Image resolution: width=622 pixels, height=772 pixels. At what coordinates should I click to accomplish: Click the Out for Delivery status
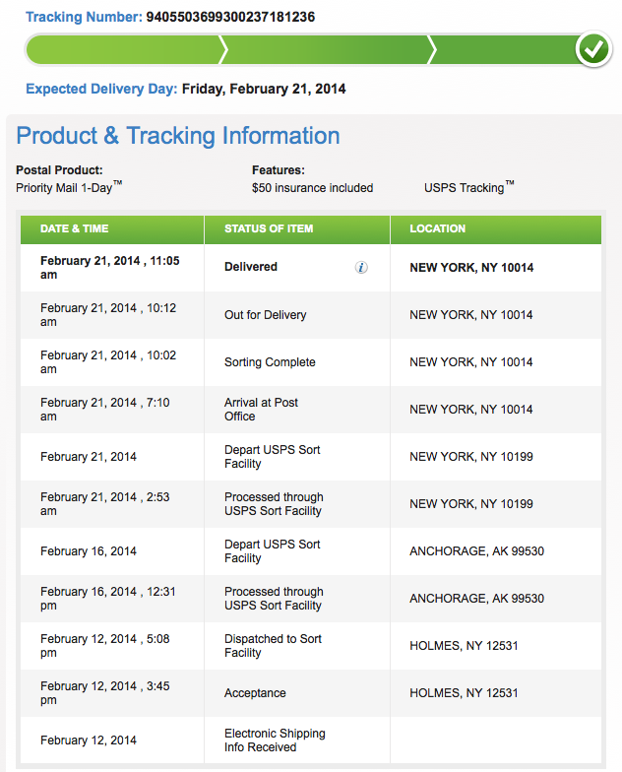click(x=266, y=315)
